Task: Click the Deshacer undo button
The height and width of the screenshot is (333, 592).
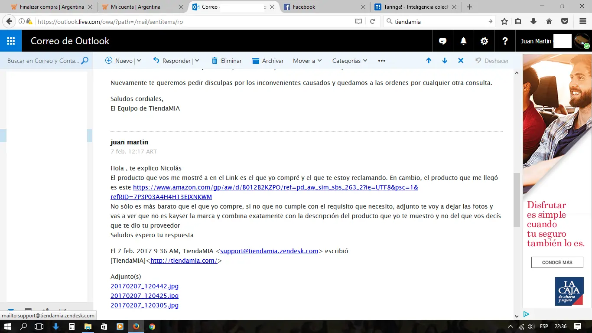Action: 492,61
